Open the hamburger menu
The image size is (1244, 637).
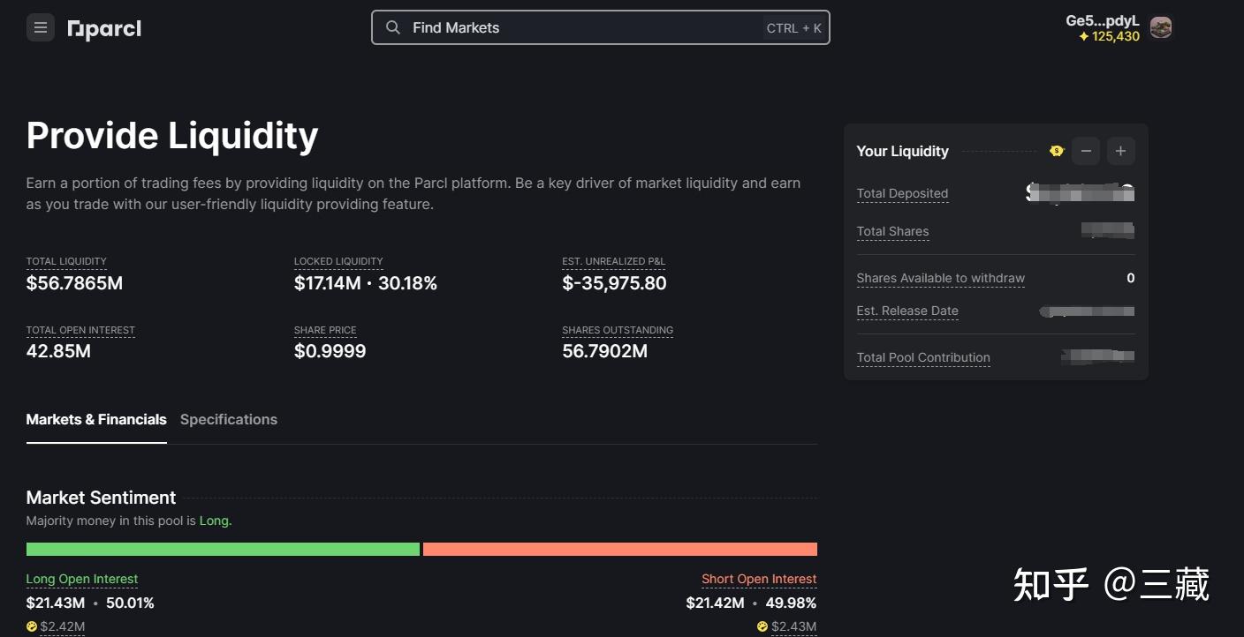(41, 28)
